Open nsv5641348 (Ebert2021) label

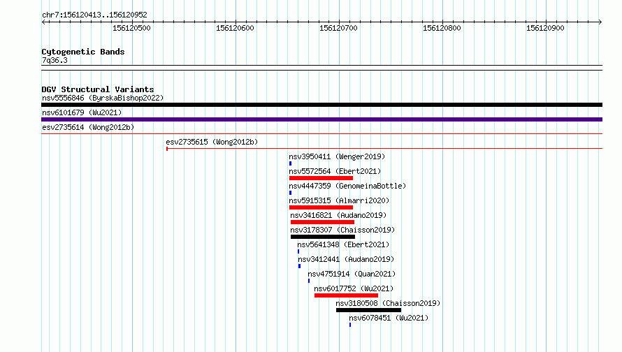(343, 244)
